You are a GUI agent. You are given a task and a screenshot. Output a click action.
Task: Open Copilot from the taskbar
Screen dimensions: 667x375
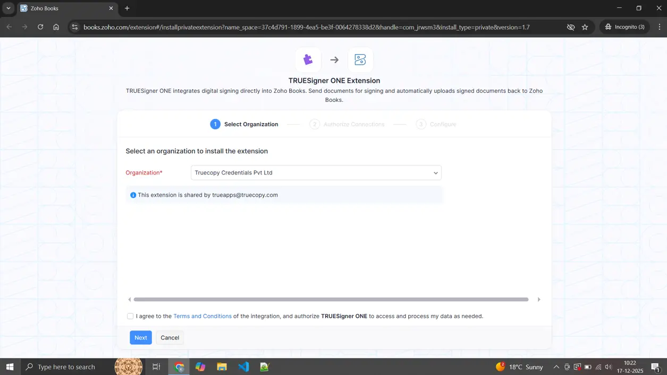[x=200, y=367]
